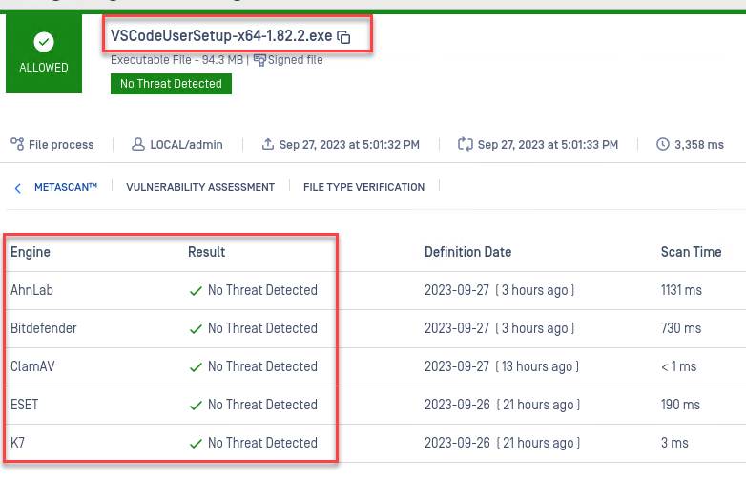Sort by Result column header
746x480 pixels.
[207, 252]
